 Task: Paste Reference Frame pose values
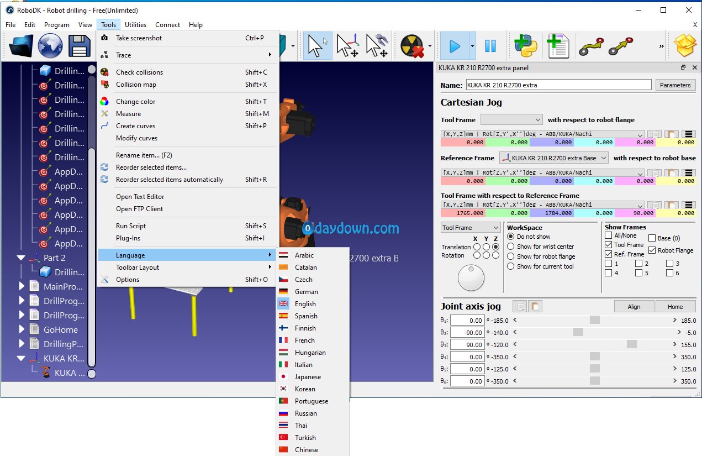tap(671, 172)
